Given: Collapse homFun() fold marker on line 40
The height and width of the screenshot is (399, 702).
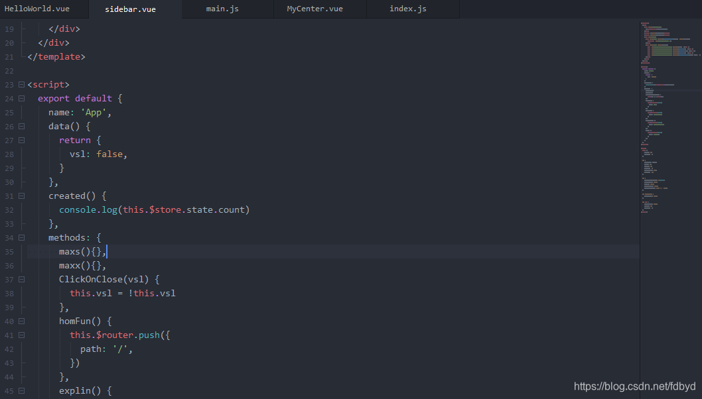Looking at the screenshot, I should tap(21, 321).
